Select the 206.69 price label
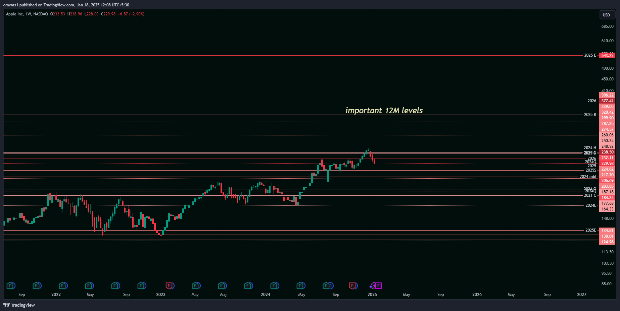The height and width of the screenshot is (311, 620). click(607, 181)
